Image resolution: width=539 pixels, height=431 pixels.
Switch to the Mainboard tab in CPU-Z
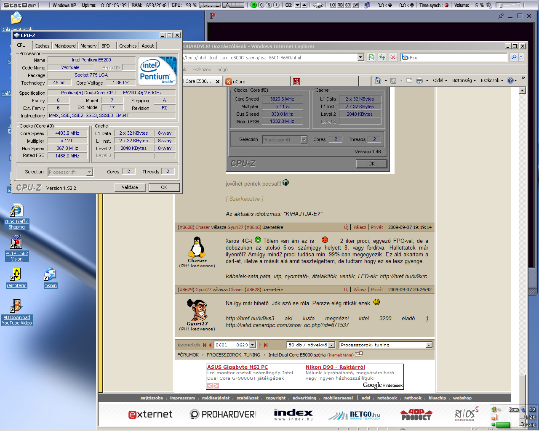point(65,46)
